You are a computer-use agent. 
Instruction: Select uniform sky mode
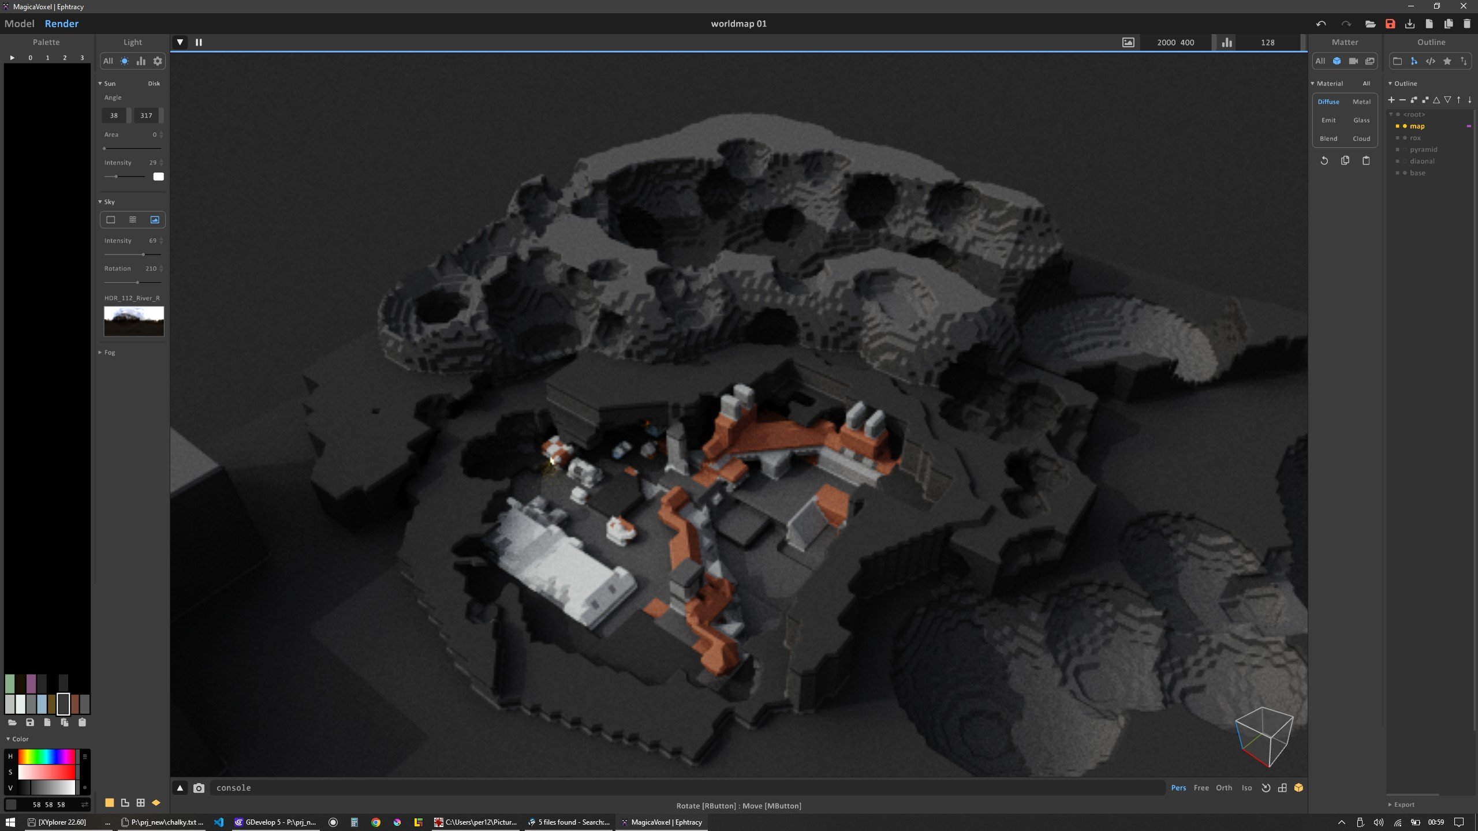(111, 219)
